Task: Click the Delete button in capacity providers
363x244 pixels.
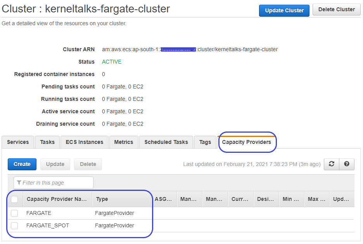Action: pyautogui.click(x=88, y=164)
